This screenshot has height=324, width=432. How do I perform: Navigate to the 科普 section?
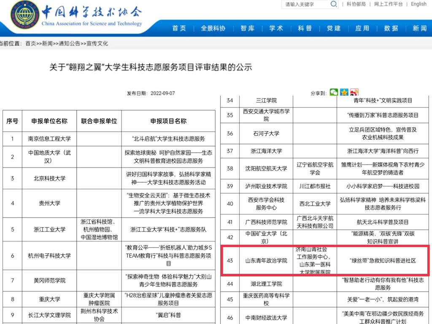[305, 28]
